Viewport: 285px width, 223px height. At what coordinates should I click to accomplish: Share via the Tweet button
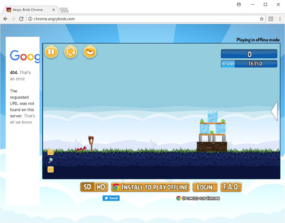point(111,198)
